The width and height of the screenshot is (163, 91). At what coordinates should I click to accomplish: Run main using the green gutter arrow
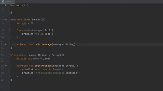(x=6, y=5)
